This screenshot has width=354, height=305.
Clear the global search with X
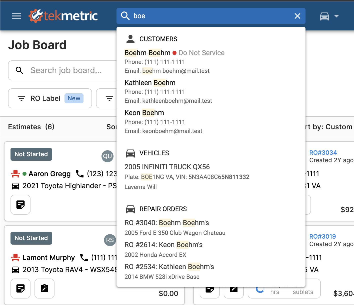[297, 16]
